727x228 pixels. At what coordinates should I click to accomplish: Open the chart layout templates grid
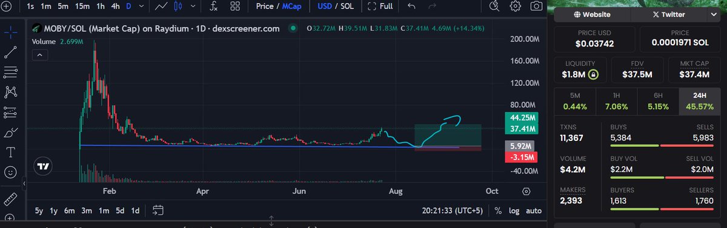click(x=235, y=7)
